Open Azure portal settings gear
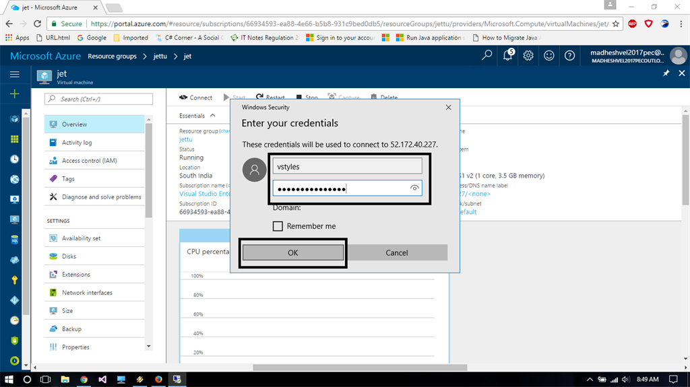 pyautogui.click(x=528, y=55)
